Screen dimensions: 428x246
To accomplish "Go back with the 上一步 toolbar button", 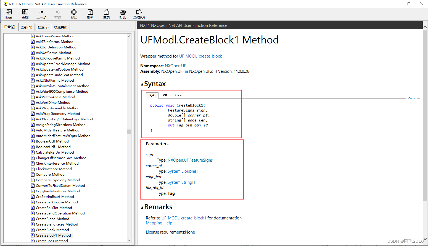I will click(x=41, y=14).
